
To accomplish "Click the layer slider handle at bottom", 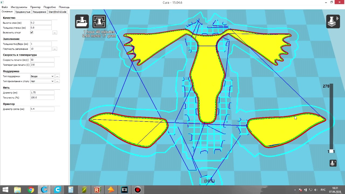I will click(331, 151).
